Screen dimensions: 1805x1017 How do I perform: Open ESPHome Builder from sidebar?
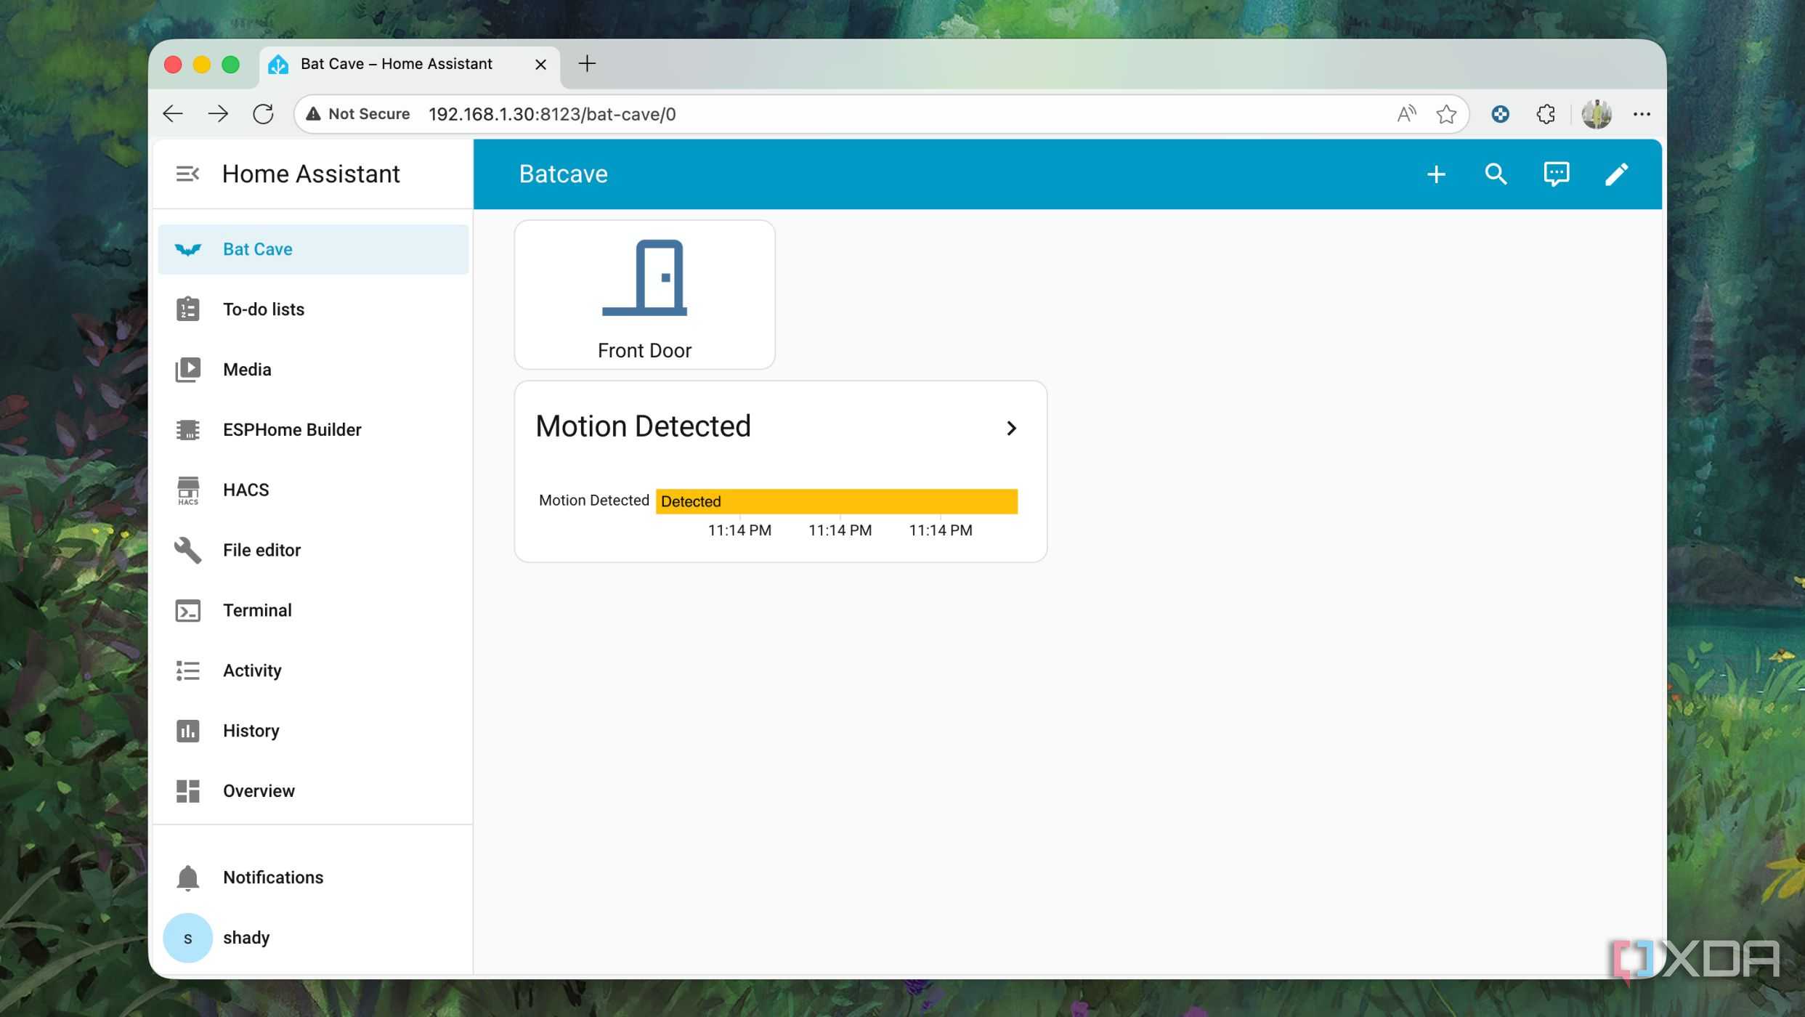click(x=313, y=430)
